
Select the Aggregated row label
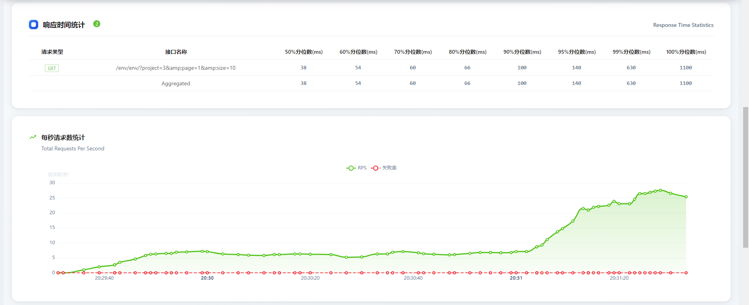[x=176, y=83]
